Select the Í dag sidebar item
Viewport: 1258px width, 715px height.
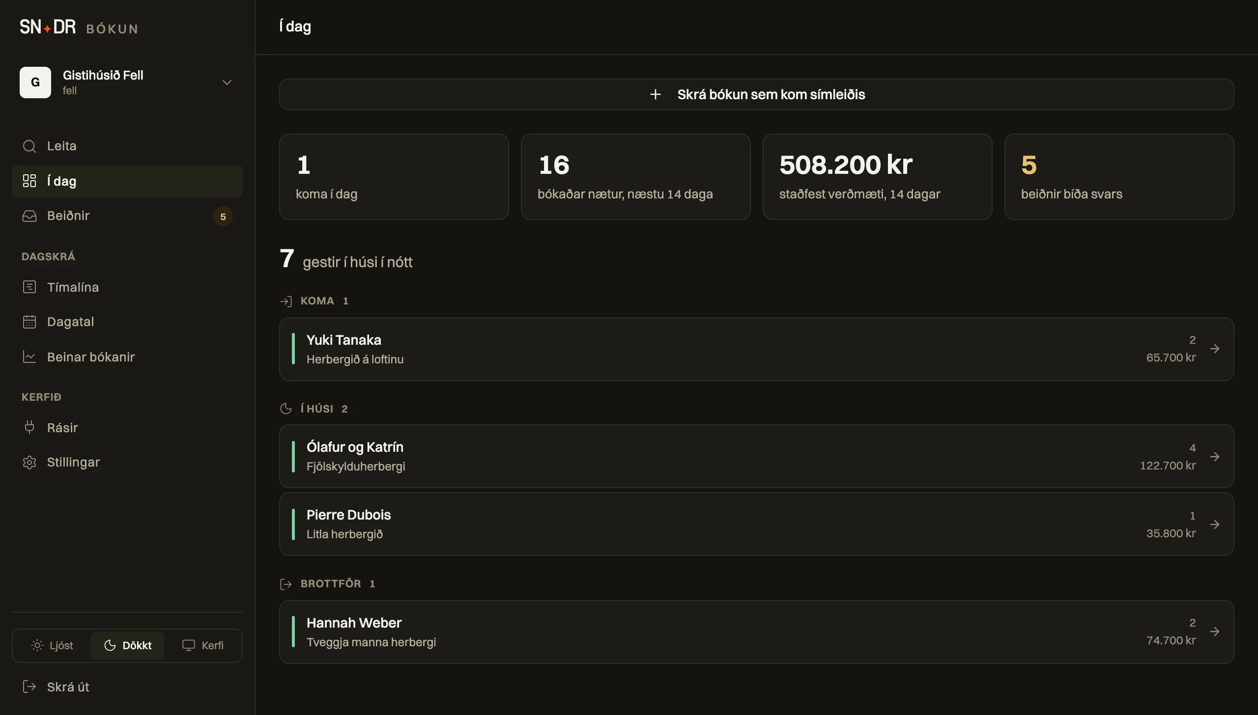pos(127,181)
